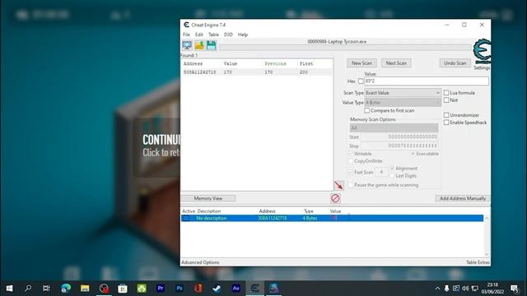
Task: Open Table Extras
Action: tap(478, 262)
